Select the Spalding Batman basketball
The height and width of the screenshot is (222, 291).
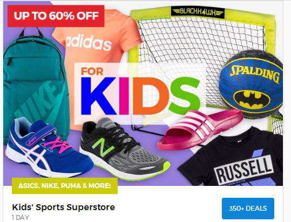[251, 84]
